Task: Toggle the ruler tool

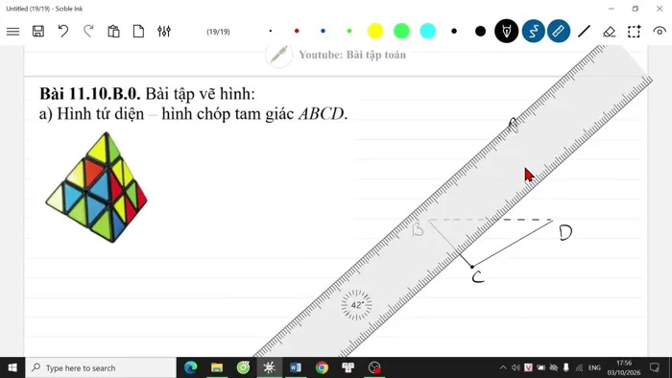Action: [x=559, y=31]
